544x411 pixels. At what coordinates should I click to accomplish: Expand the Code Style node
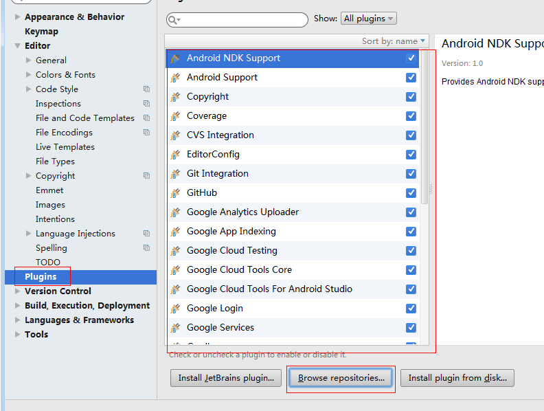[28, 89]
